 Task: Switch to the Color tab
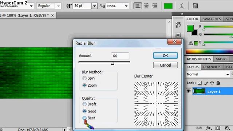(192, 19)
